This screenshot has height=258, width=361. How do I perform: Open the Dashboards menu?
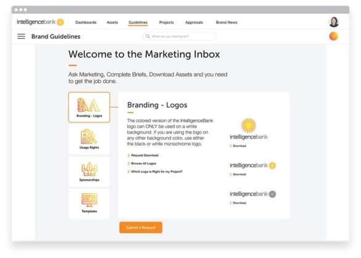point(86,22)
